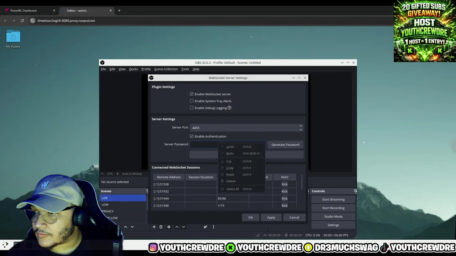Click OK in WebSocket settings
Image resolution: width=456 pixels, height=256 pixels.
pos(250,217)
